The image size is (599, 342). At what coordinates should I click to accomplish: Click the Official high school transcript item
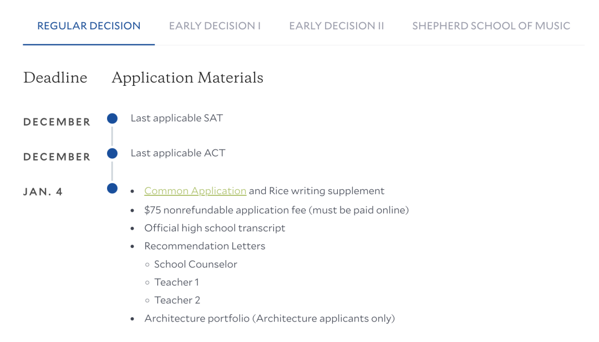215,228
